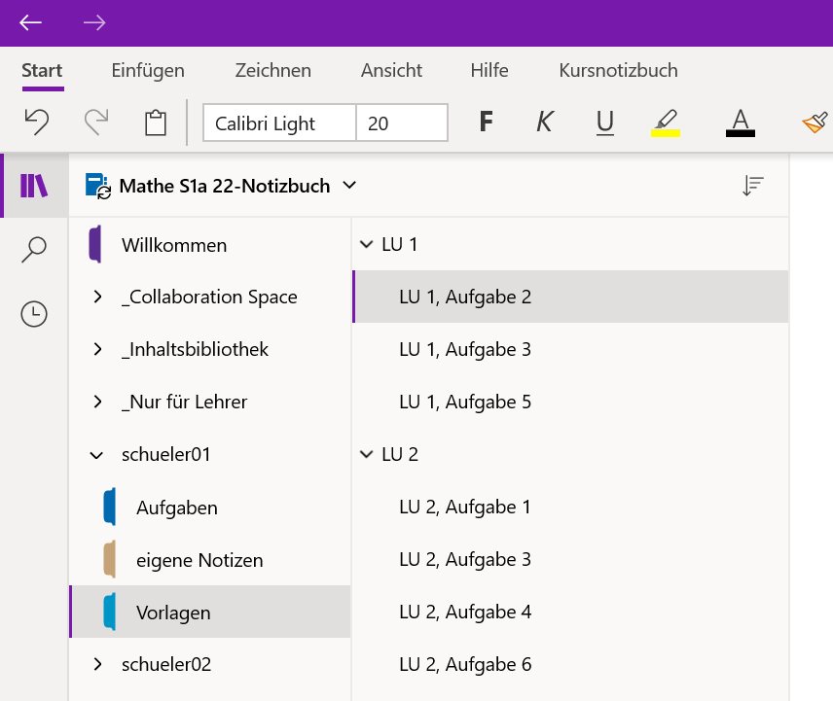Image resolution: width=833 pixels, height=701 pixels.
Task: Select the eigene Notizen section
Action: pos(199,560)
